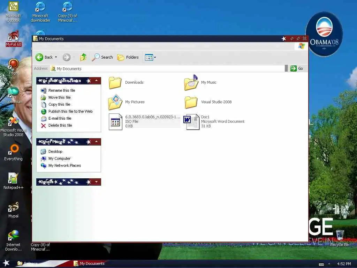Image resolution: width=357 pixels, height=268 pixels.
Task: Select the ISO file icon
Action: 115,122
